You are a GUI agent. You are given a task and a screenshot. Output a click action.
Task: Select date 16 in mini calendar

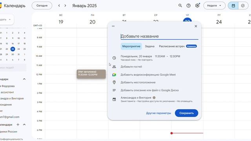pos(13,43)
